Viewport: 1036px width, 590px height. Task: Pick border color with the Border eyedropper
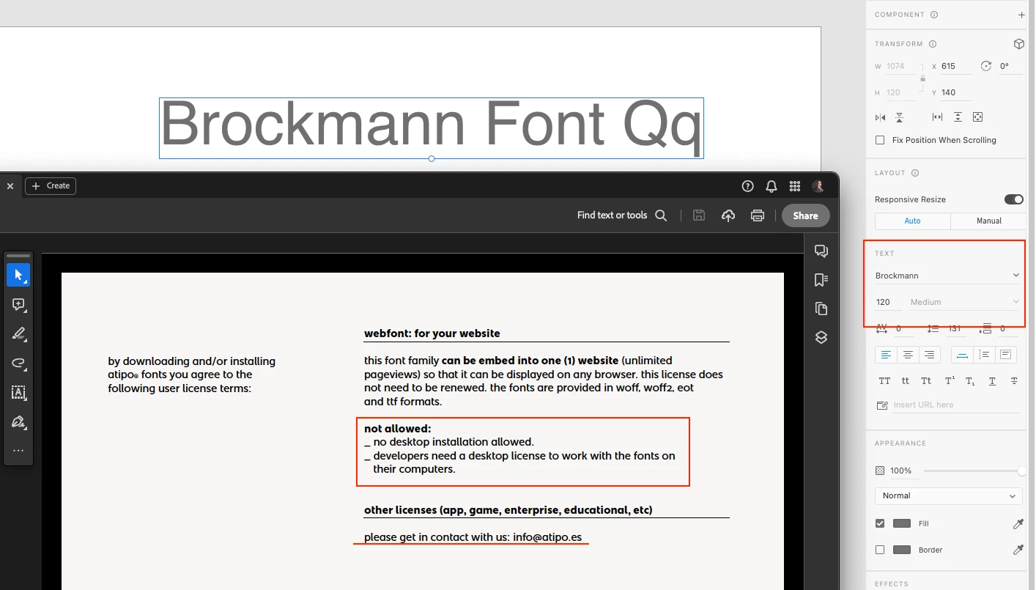coord(1018,550)
